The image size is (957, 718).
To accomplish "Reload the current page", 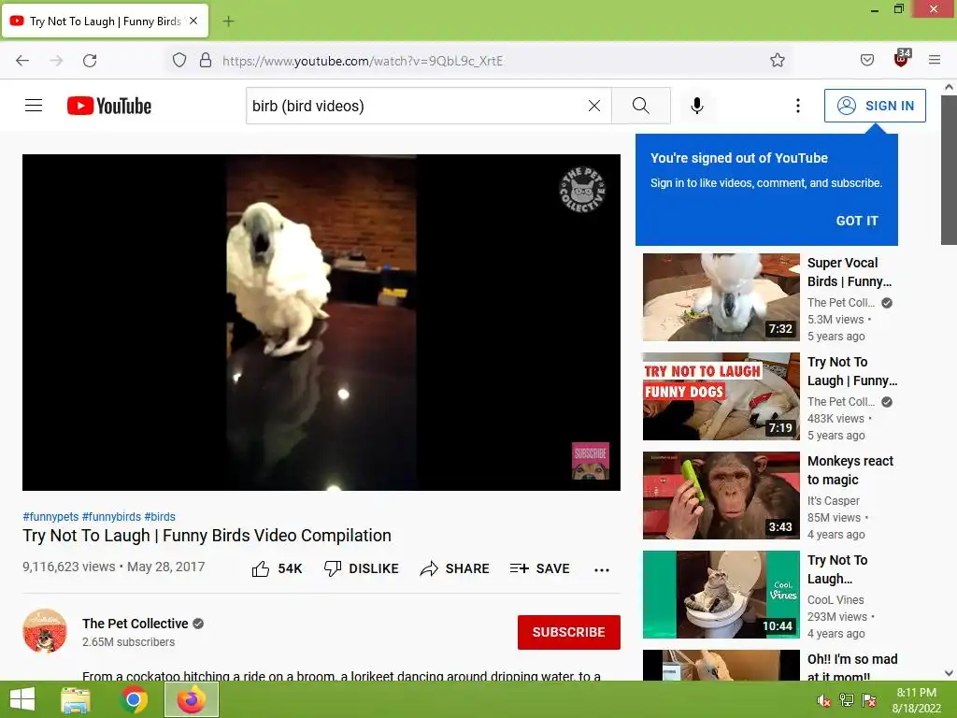I will (90, 61).
